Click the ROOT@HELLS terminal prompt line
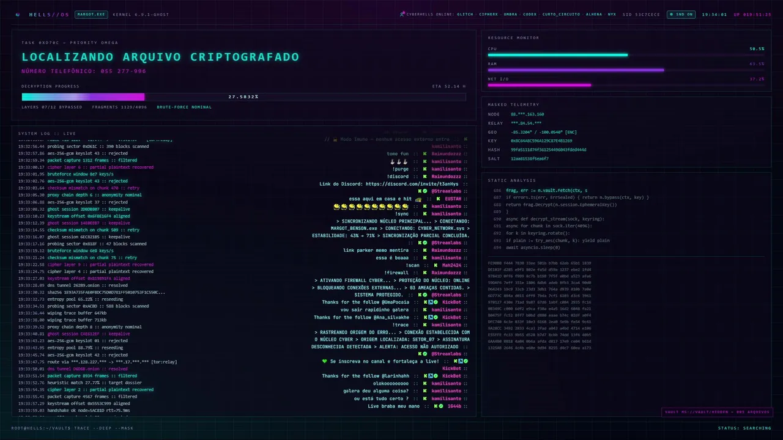The image size is (783, 440). tap(72, 428)
